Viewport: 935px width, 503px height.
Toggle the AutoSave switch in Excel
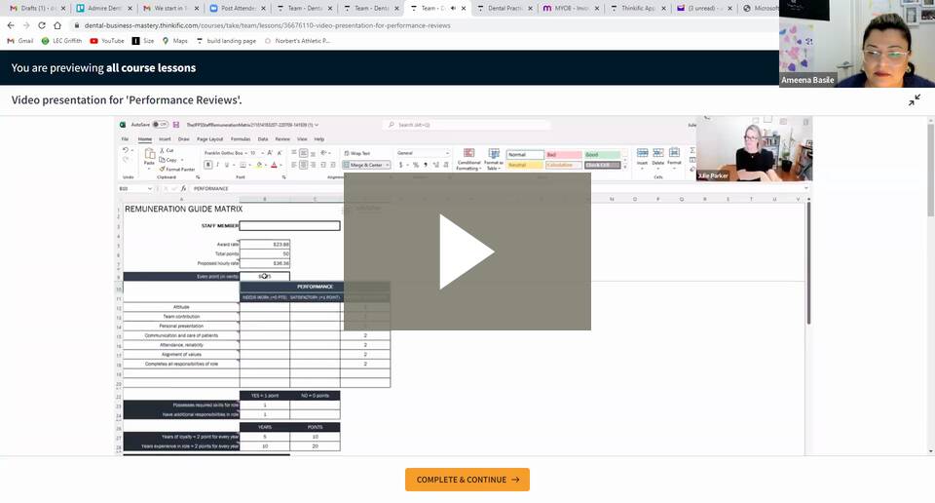[159, 125]
